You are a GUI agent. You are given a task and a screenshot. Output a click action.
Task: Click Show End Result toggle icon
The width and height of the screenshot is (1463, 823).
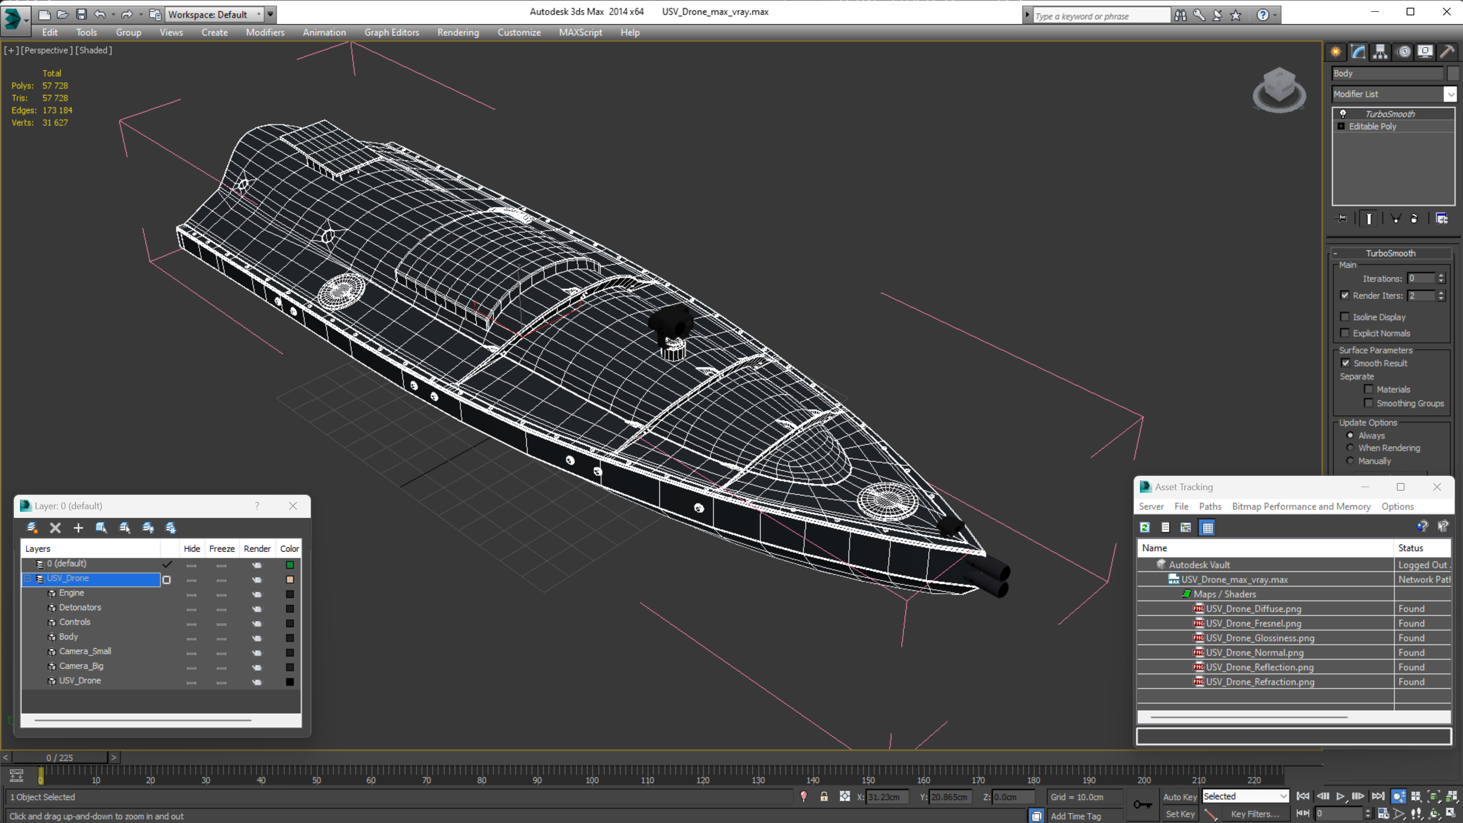1369,218
